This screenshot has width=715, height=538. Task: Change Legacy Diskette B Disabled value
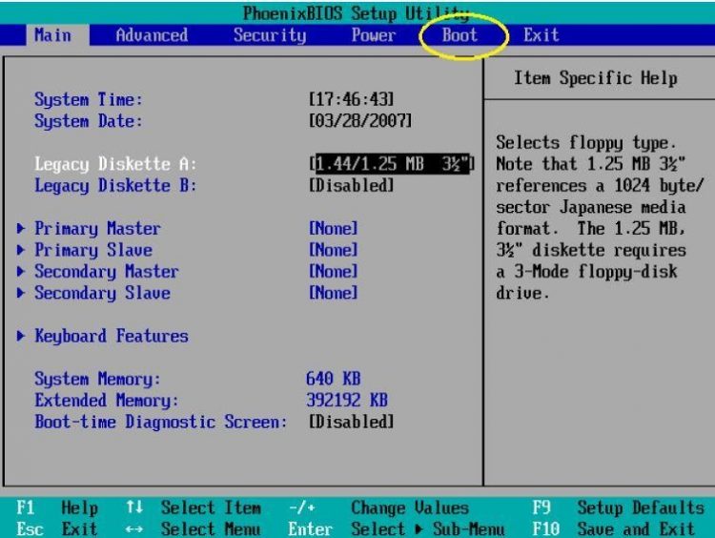click(351, 185)
